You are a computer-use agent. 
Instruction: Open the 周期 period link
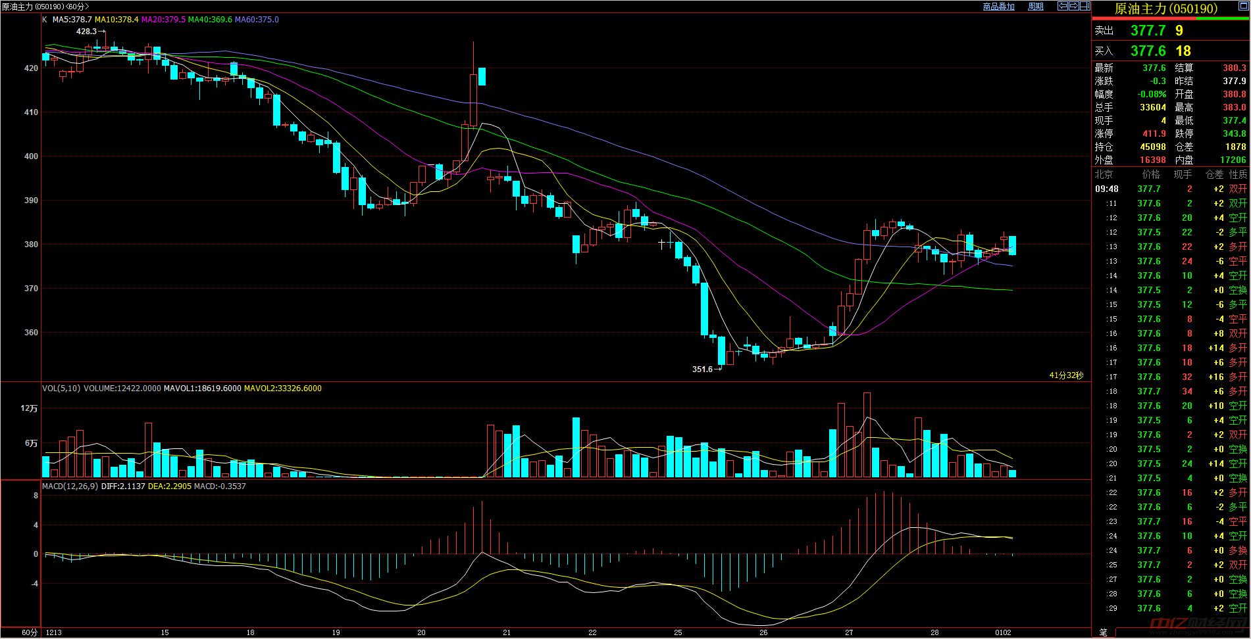1036,7
